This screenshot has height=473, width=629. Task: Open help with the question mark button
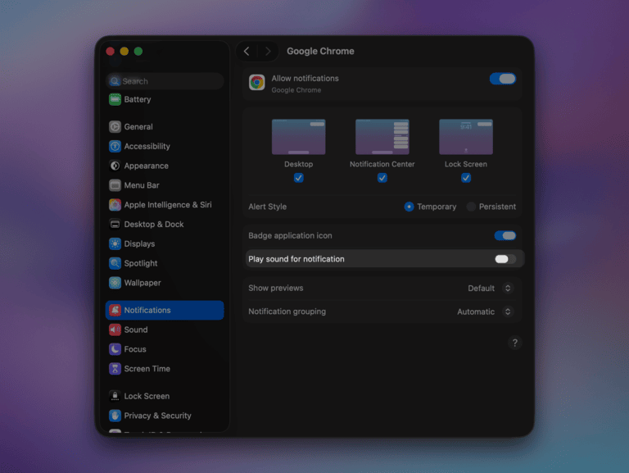pos(514,343)
